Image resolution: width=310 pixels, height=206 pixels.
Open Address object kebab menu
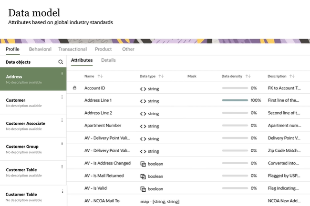pos(62,74)
